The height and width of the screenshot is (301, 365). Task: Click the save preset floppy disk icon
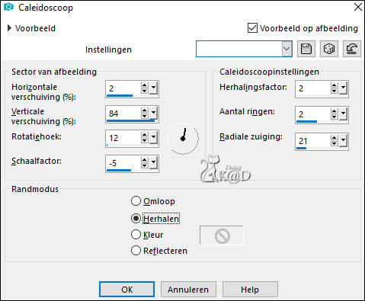pos(306,49)
